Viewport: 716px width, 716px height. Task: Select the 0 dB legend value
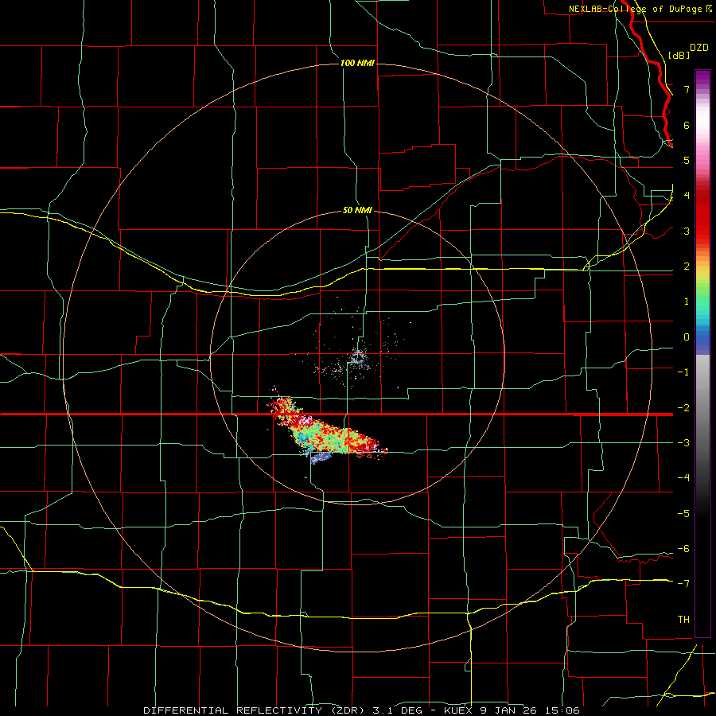pyautogui.click(x=687, y=337)
